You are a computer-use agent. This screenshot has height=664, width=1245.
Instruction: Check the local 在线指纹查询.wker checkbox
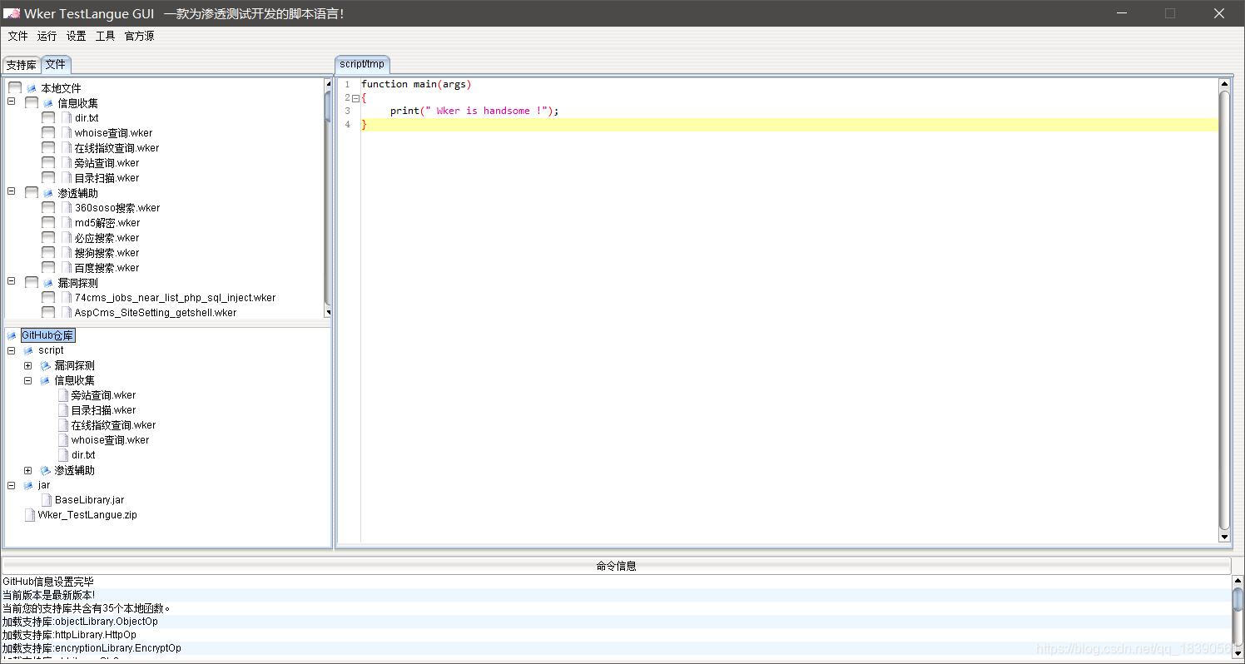point(48,147)
